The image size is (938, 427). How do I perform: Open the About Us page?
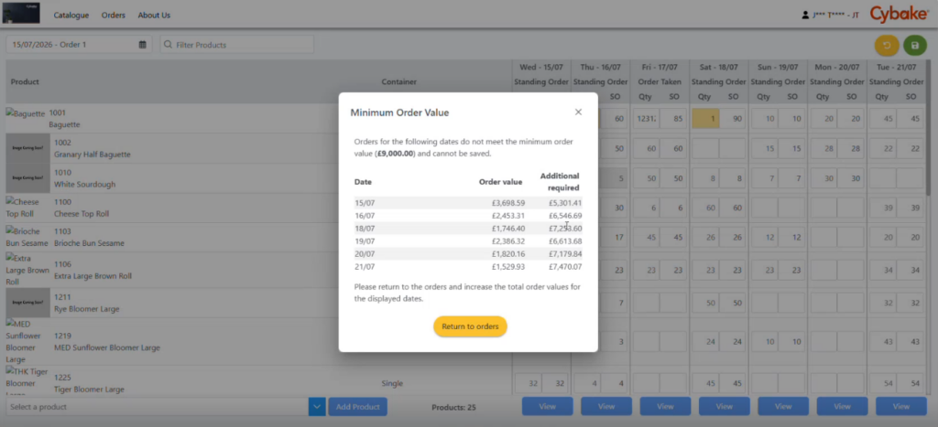click(x=154, y=15)
